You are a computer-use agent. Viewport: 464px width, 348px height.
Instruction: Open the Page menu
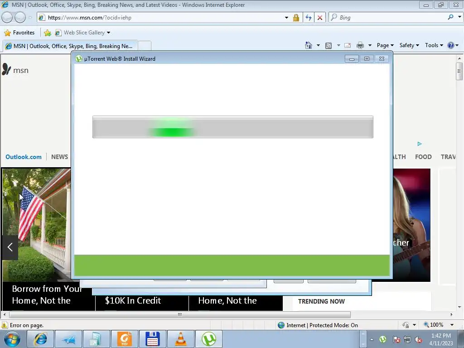tap(385, 45)
